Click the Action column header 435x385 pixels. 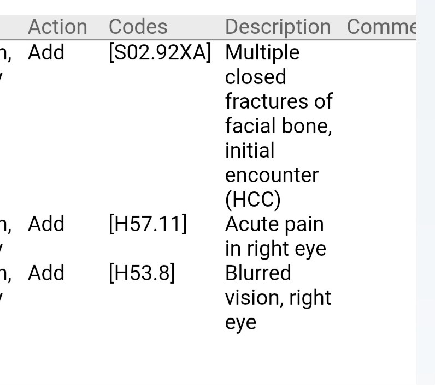tap(57, 27)
